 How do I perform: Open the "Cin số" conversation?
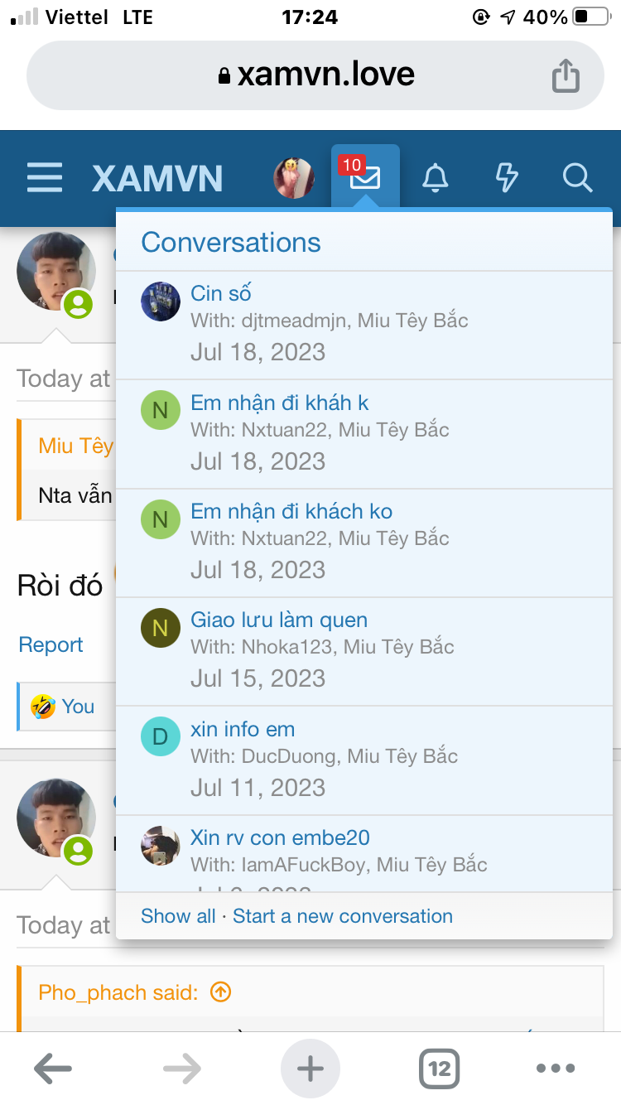221,293
